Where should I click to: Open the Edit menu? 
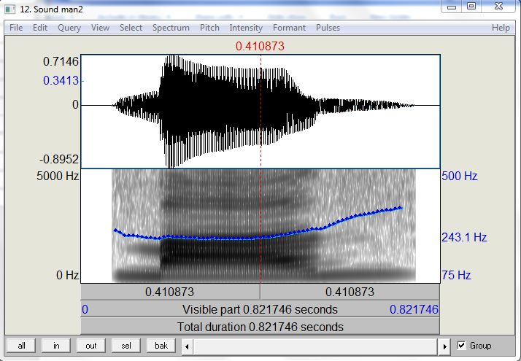40,28
